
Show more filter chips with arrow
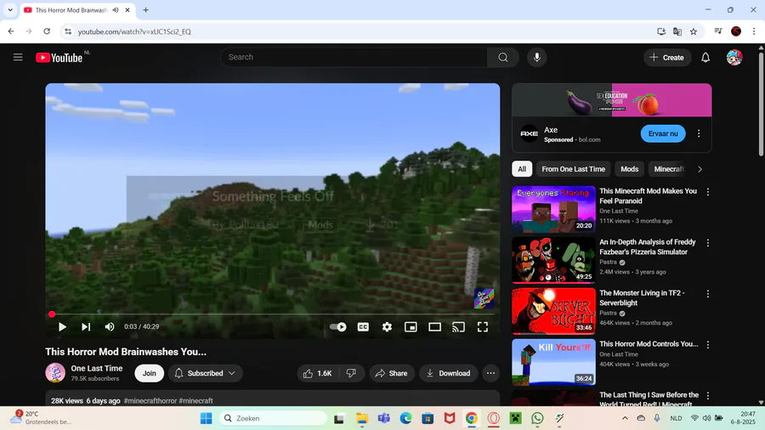pos(700,169)
